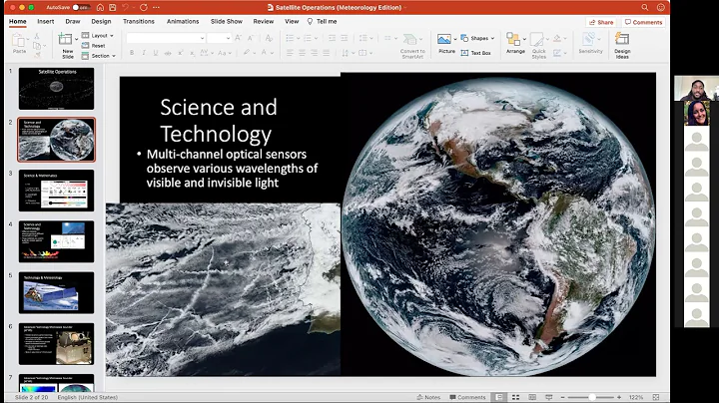Open the Transitions tab
The image size is (719, 403).
[x=139, y=22]
